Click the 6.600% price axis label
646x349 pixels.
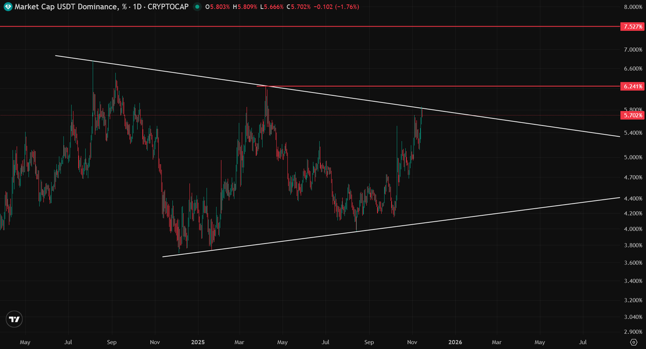pos(633,69)
